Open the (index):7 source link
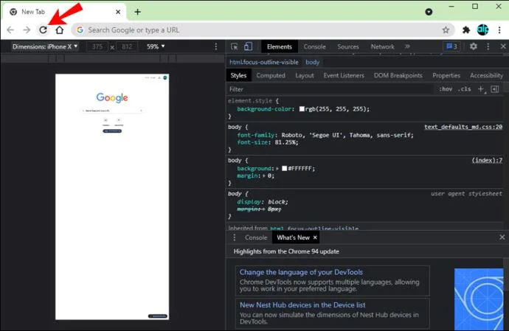509x331 pixels. coord(487,160)
